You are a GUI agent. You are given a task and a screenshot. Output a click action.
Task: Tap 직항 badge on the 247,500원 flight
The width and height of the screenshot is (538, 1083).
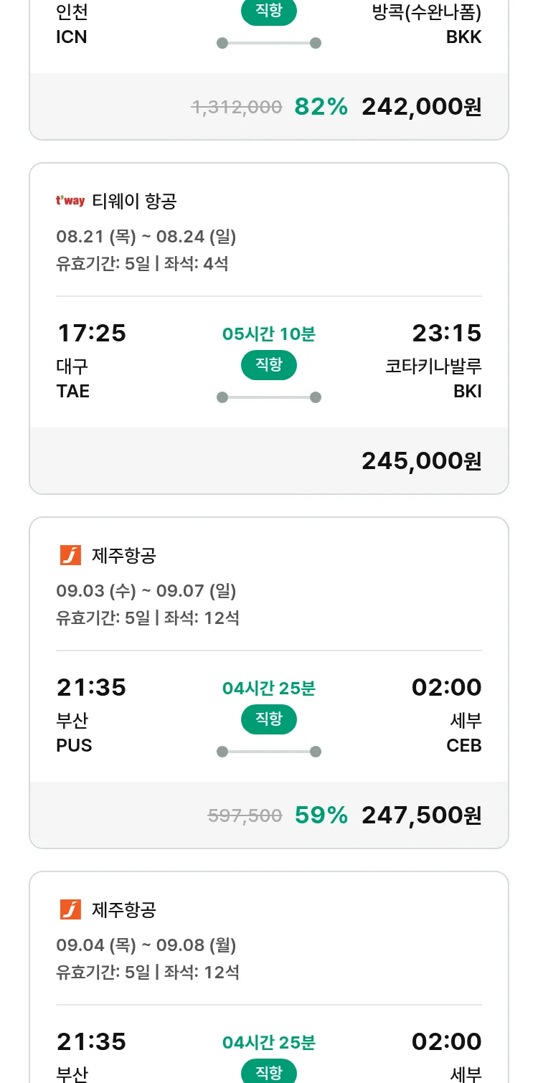coord(269,719)
